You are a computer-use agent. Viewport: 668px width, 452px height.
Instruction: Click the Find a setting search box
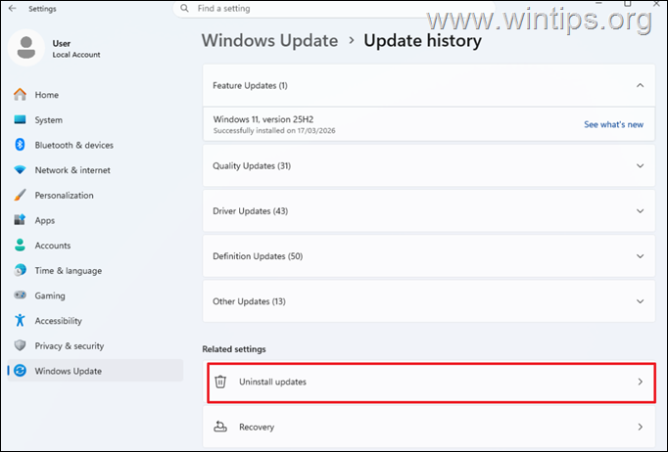[x=334, y=9]
